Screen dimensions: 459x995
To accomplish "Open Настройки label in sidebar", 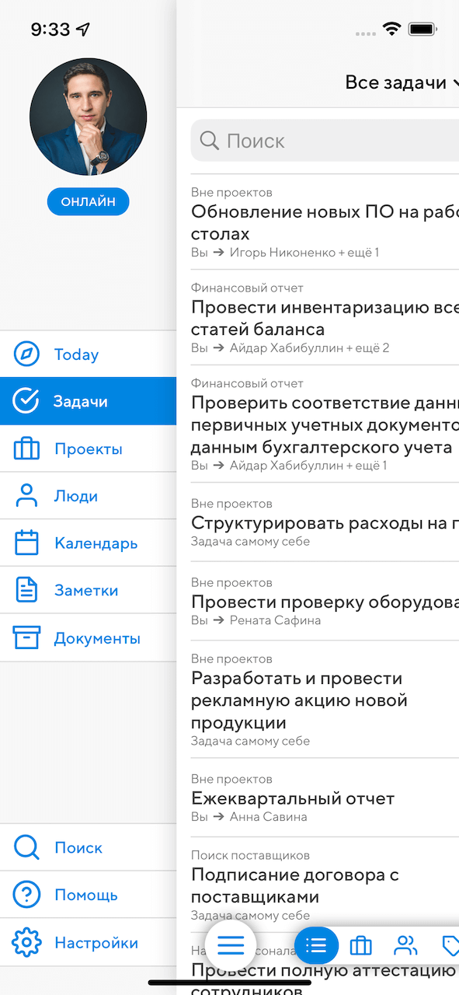I will [96, 943].
